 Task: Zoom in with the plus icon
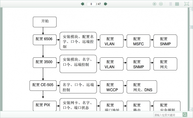pos(154,4)
